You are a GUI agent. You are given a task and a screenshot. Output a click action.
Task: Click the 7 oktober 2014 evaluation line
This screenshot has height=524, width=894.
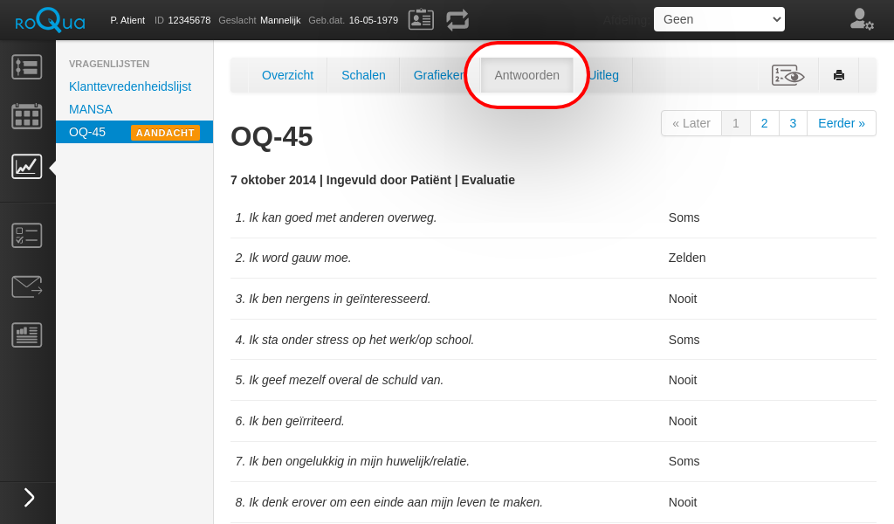click(x=372, y=180)
